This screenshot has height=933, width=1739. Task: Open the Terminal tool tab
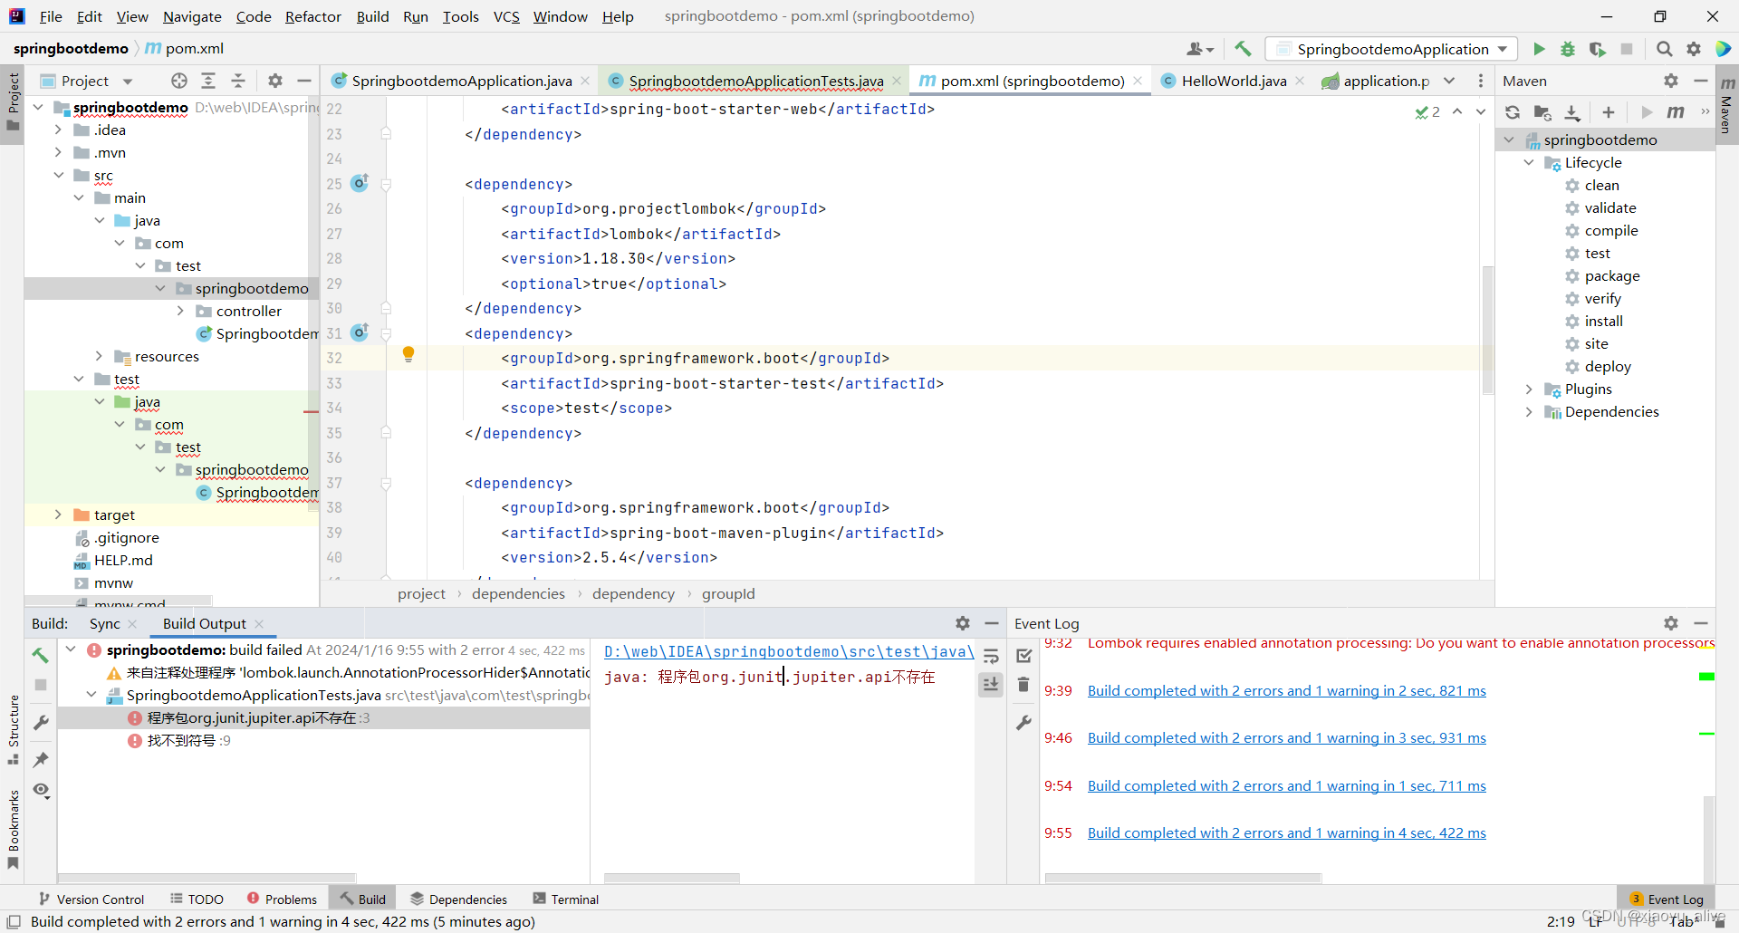[x=566, y=899]
